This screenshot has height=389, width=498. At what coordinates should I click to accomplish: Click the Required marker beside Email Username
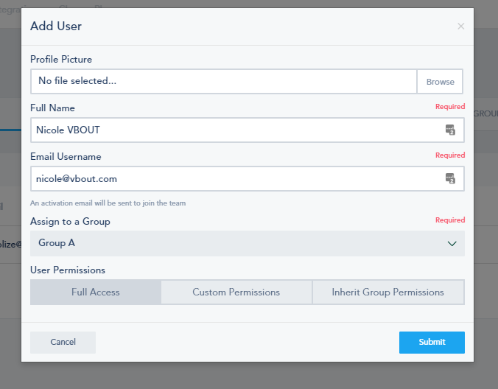coord(450,155)
